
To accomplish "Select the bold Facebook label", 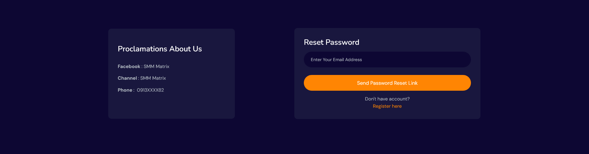I will (129, 66).
